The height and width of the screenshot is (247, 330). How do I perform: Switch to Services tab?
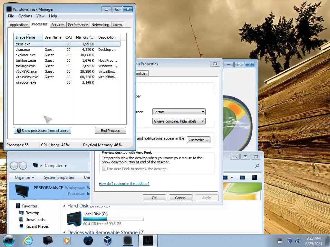pos(58,25)
